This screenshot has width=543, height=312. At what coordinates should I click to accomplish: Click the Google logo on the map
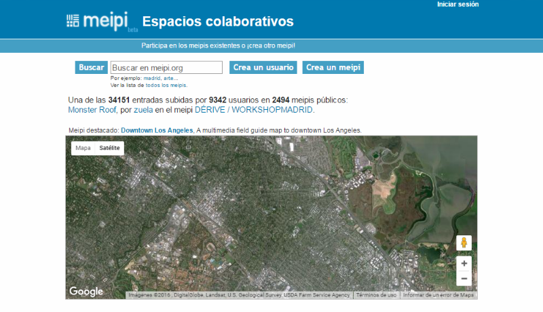tap(86, 292)
